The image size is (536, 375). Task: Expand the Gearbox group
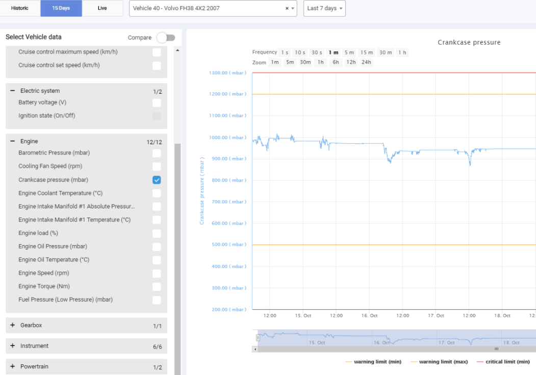(x=13, y=325)
